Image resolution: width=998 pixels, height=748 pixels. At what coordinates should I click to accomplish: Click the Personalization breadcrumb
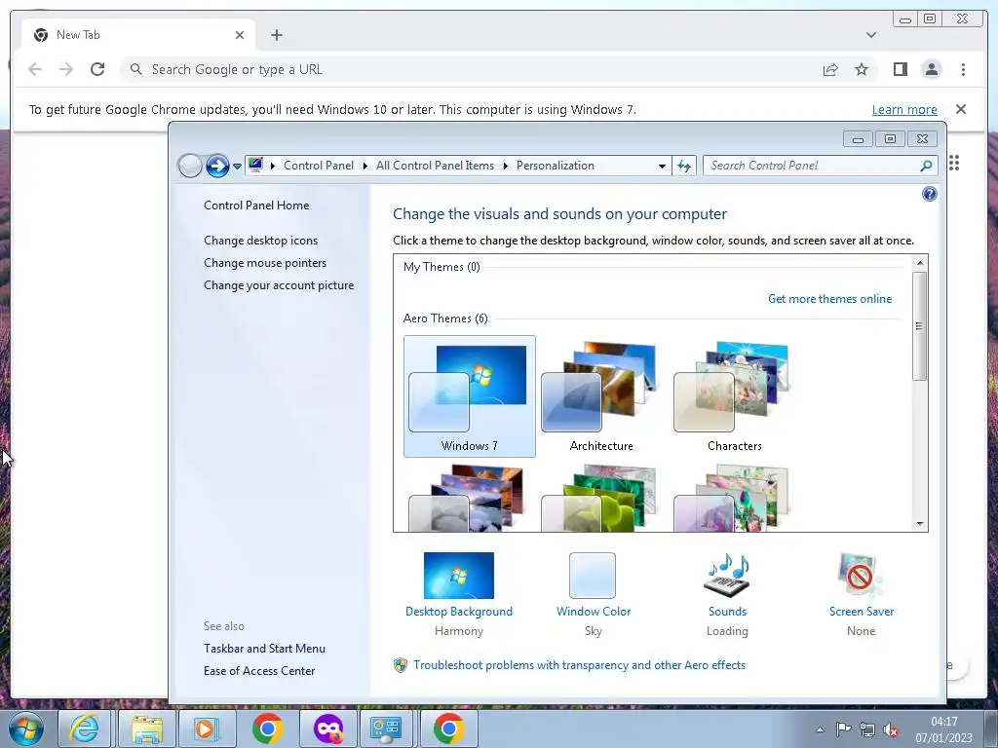pos(555,166)
